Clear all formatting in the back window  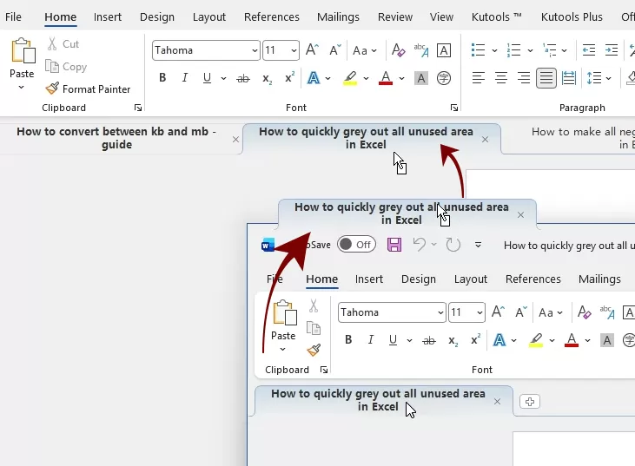[399, 50]
